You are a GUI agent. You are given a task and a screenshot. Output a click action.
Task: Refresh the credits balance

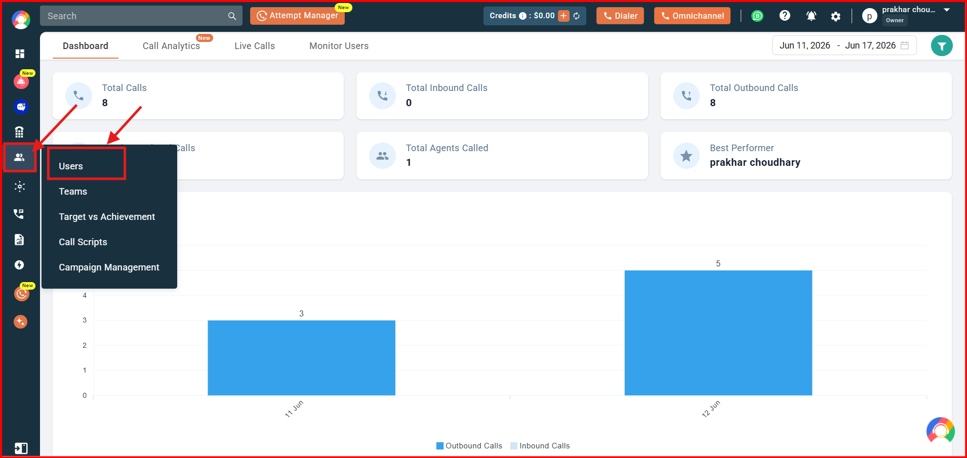pos(576,16)
